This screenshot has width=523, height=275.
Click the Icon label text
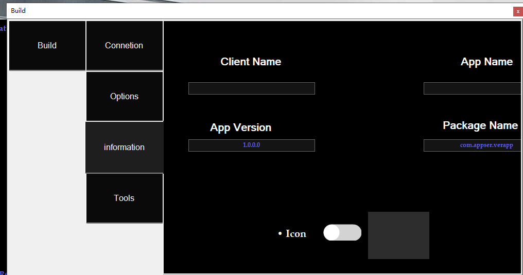point(296,234)
